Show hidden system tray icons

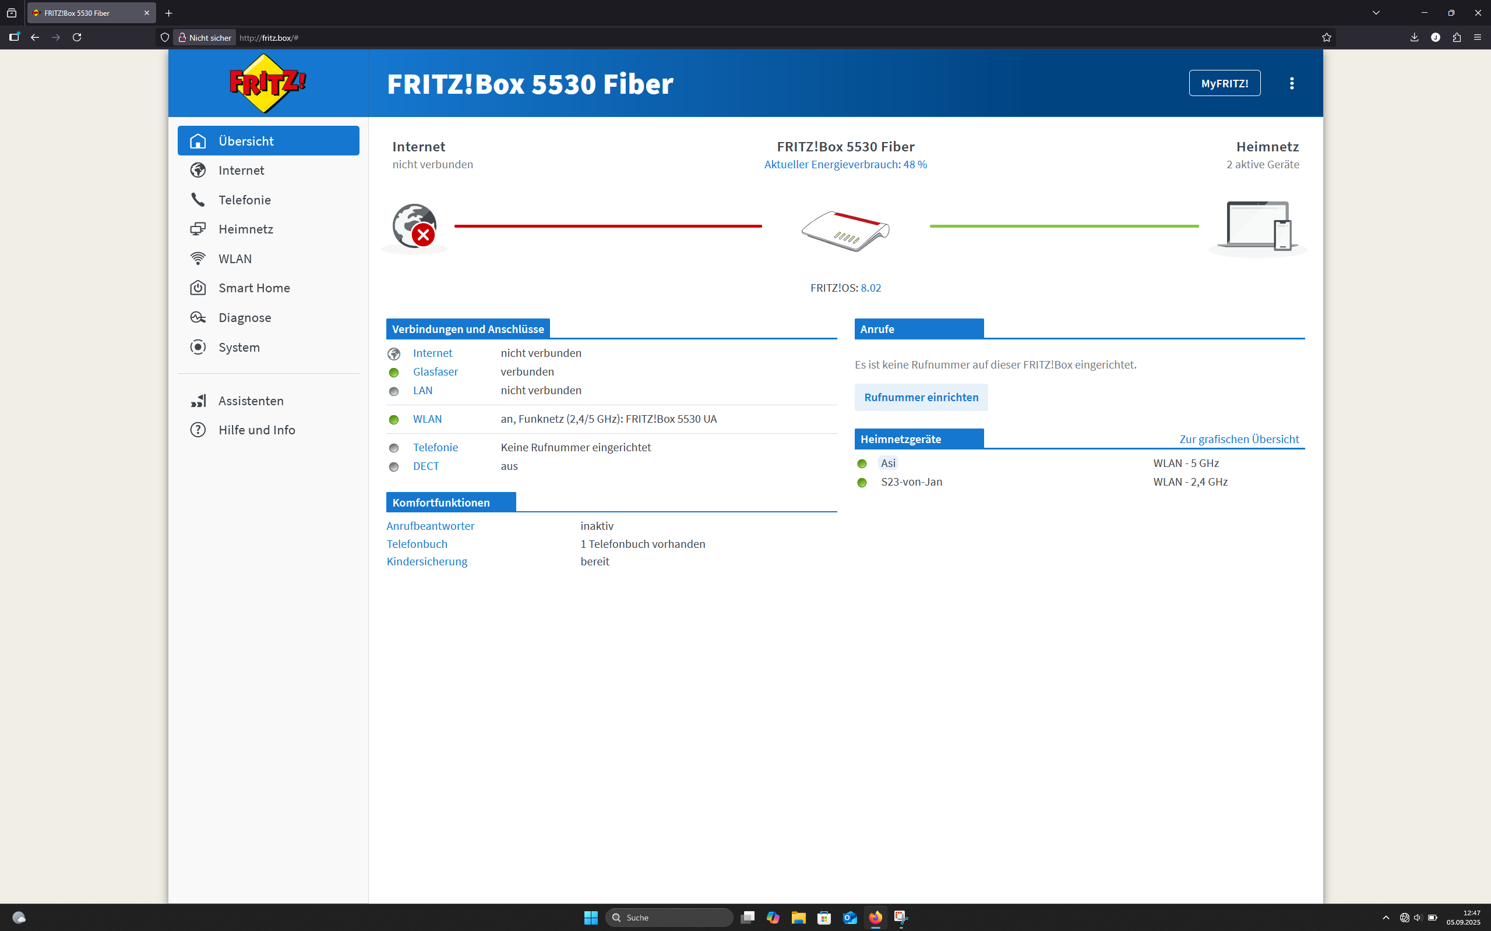[x=1386, y=918]
